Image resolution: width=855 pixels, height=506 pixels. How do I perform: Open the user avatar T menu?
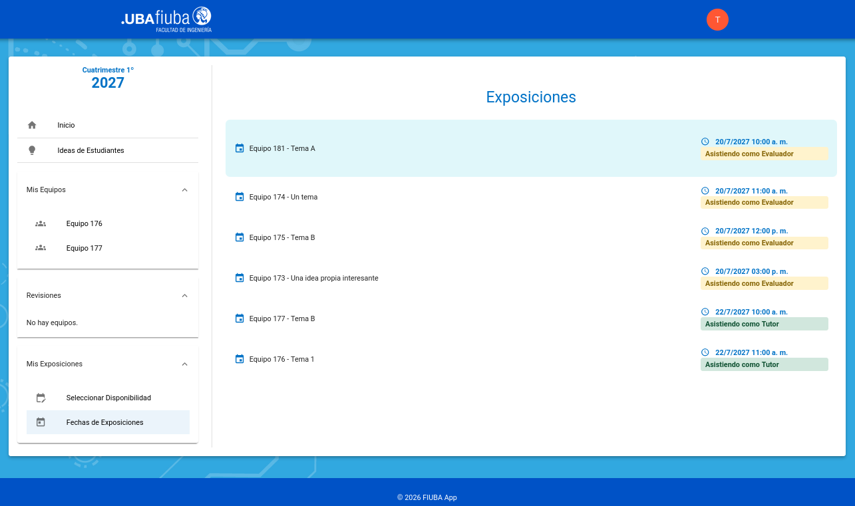(717, 19)
